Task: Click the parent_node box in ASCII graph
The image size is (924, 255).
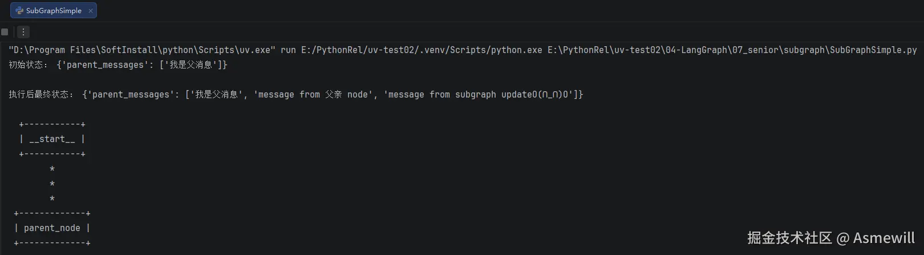Action: [x=52, y=228]
